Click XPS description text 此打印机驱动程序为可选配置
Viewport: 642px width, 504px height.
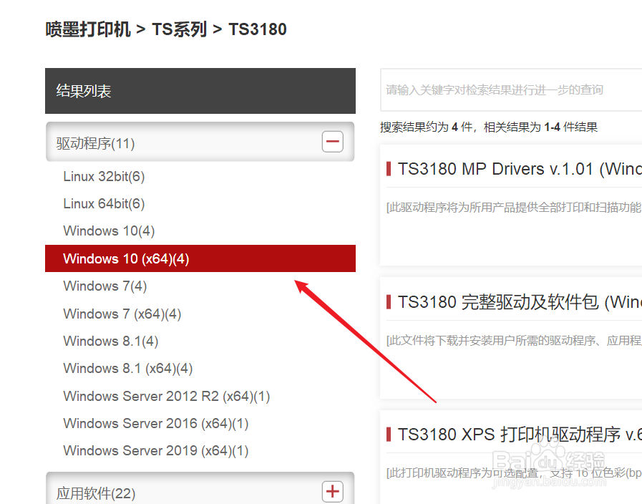[x=514, y=473]
